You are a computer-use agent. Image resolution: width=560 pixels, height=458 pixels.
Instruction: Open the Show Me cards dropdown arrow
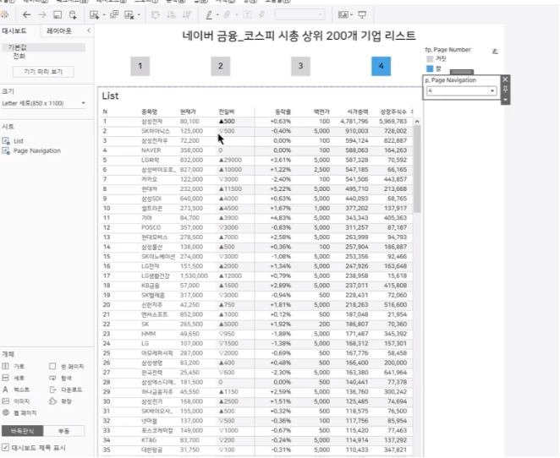(352, 15)
